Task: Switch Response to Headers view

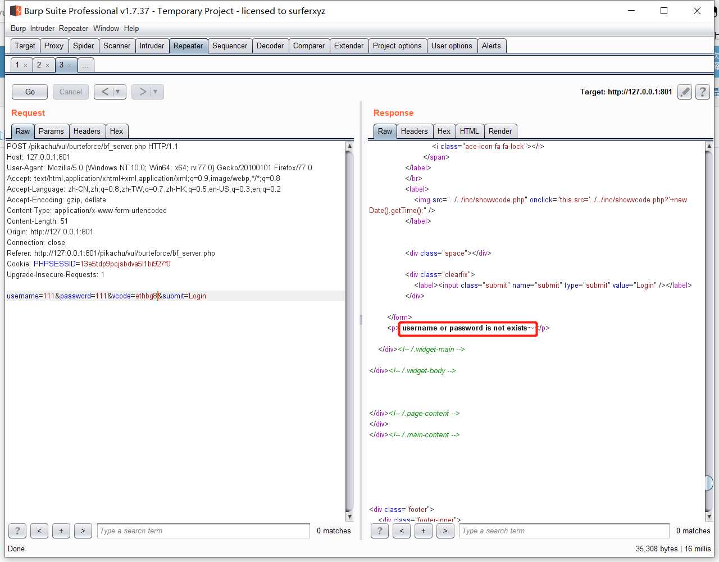Action: (x=415, y=131)
